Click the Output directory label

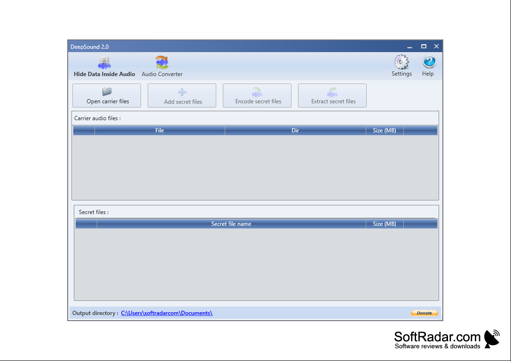[95, 313]
